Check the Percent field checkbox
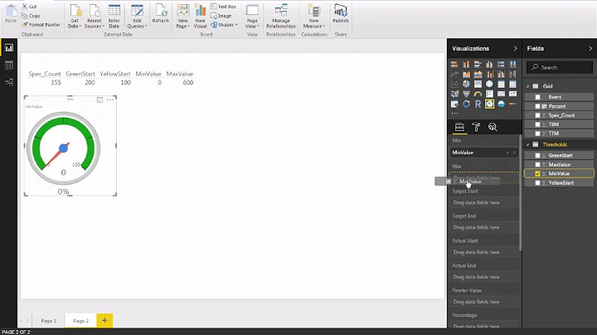The width and height of the screenshot is (597, 335). click(537, 106)
